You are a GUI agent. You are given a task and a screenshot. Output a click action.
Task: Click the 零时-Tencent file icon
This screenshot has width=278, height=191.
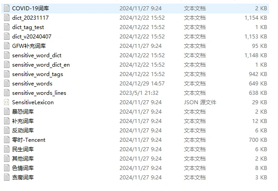point(7,140)
